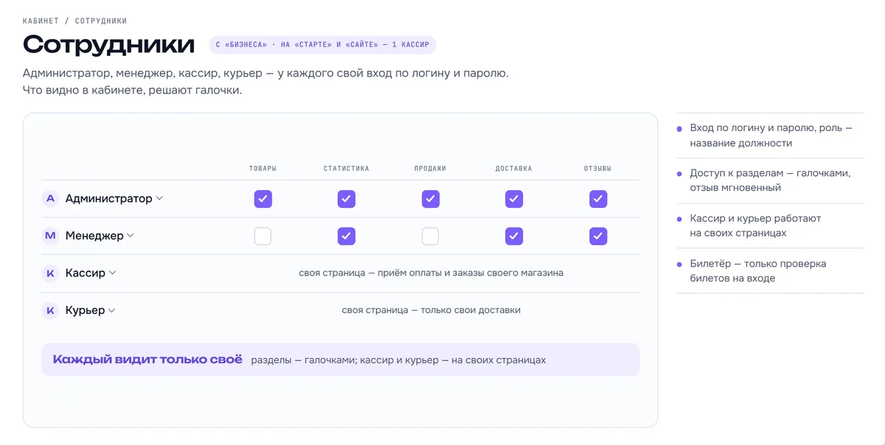The width and height of the screenshot is (885, 445).
Task: Click the Доставка column header
Action: [514, 169]
